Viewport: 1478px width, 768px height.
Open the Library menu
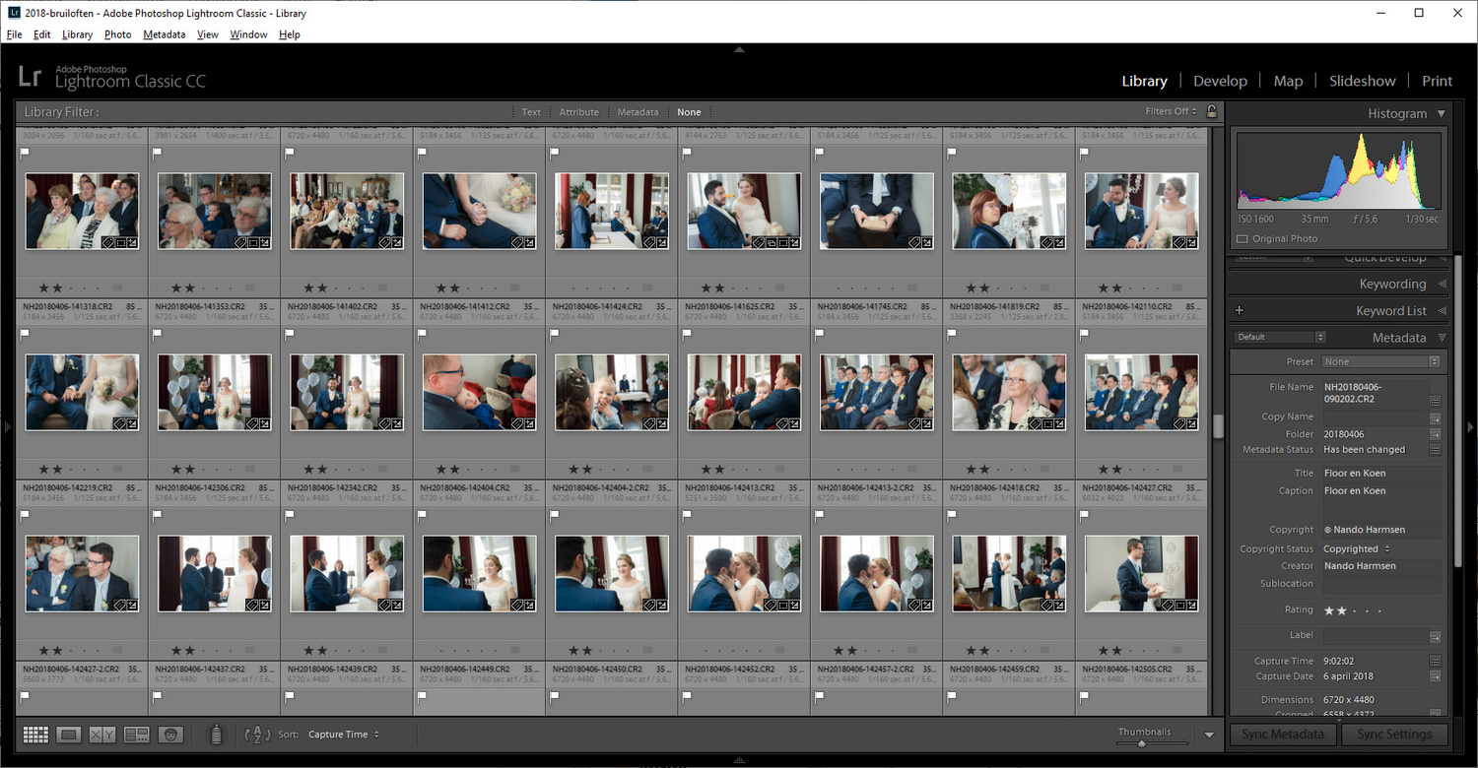[x=77, y=34]
